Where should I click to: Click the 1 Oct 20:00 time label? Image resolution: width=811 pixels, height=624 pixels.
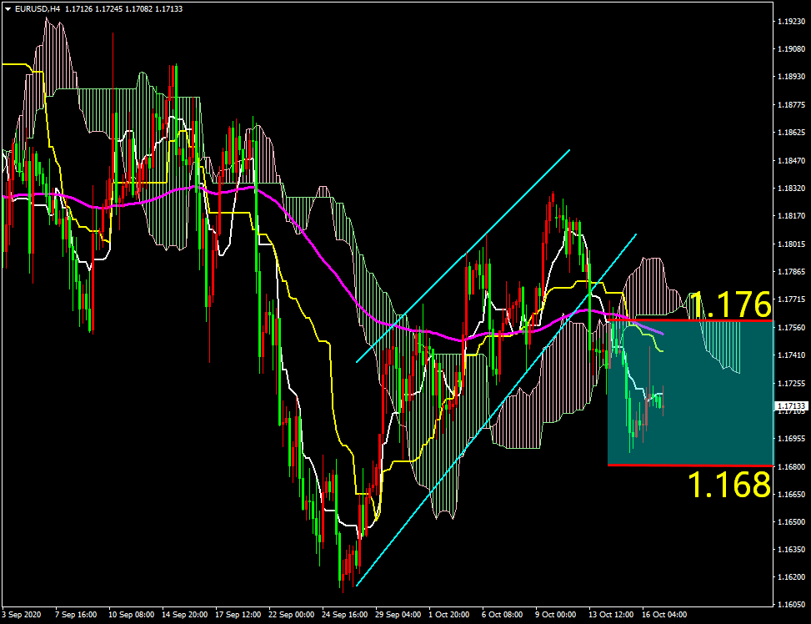click(448, 615)
